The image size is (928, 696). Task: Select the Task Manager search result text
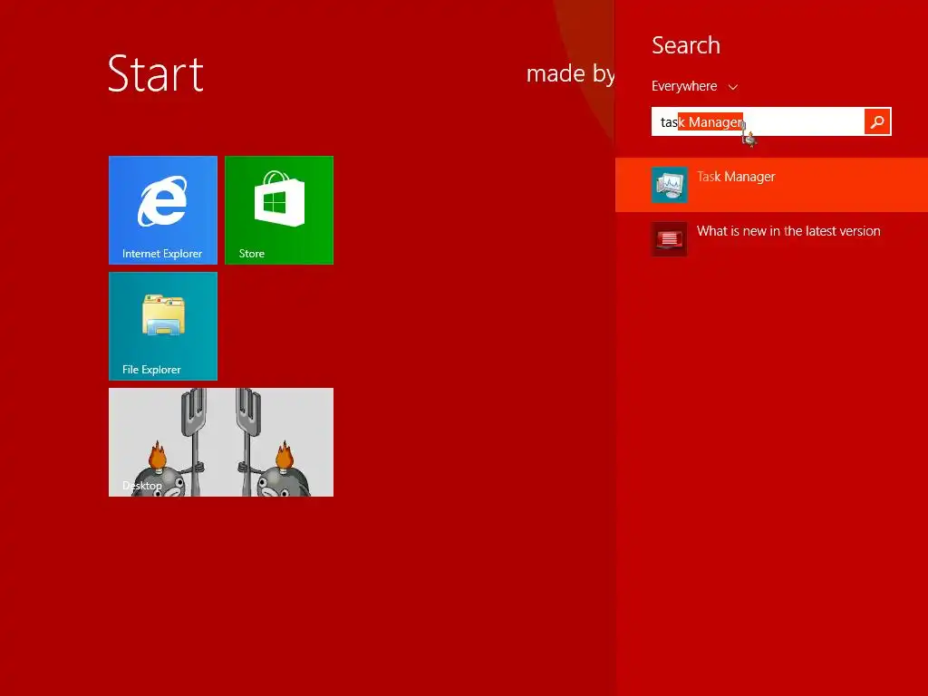(x=736, y=177)
